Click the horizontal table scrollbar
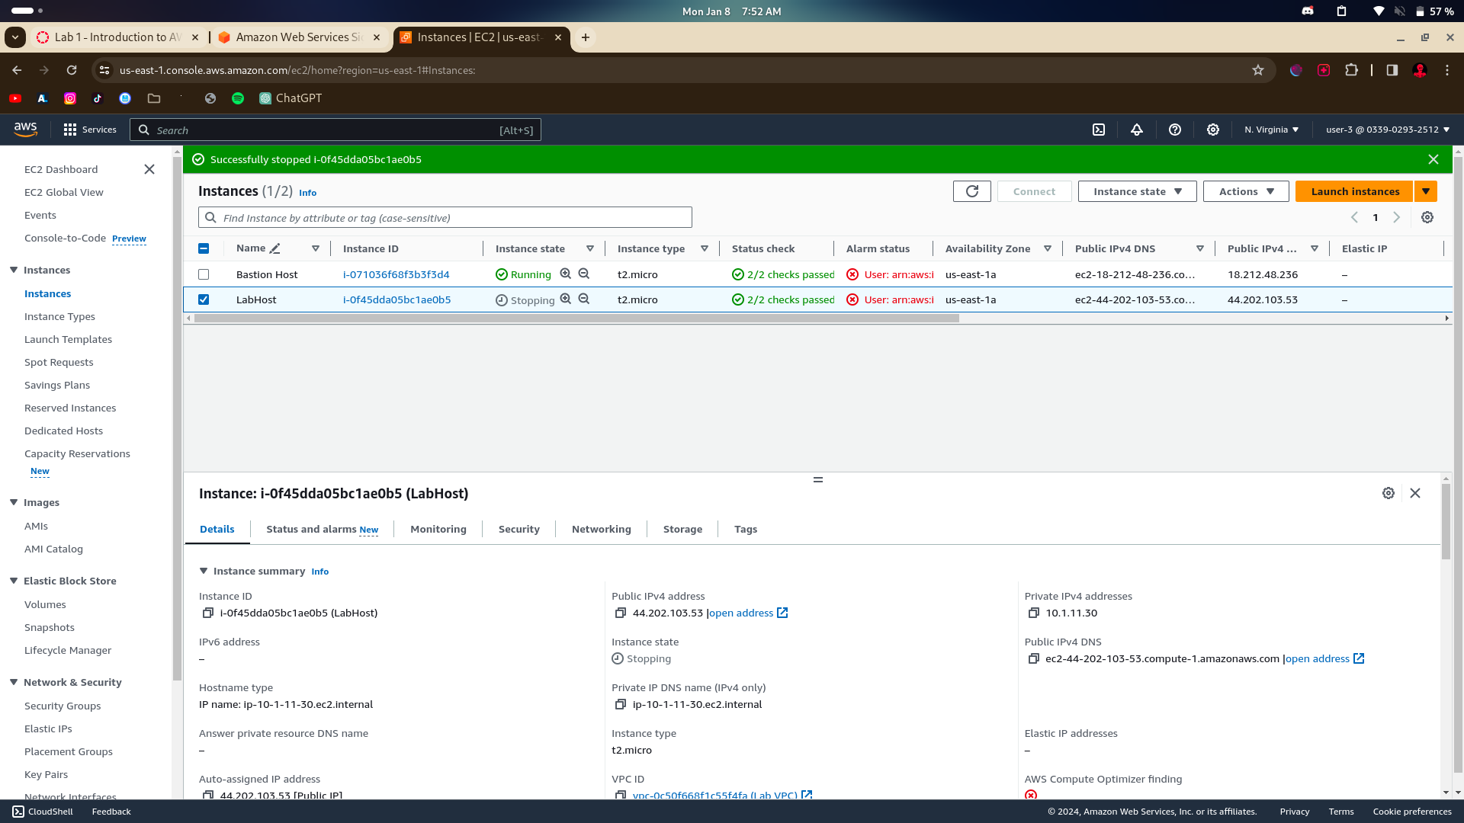The image size is (1464, 823). coord(576,319)
